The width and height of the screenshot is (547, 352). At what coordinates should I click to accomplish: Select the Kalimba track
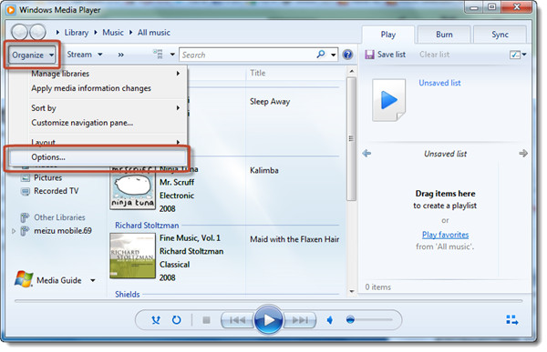coord(264,170)
